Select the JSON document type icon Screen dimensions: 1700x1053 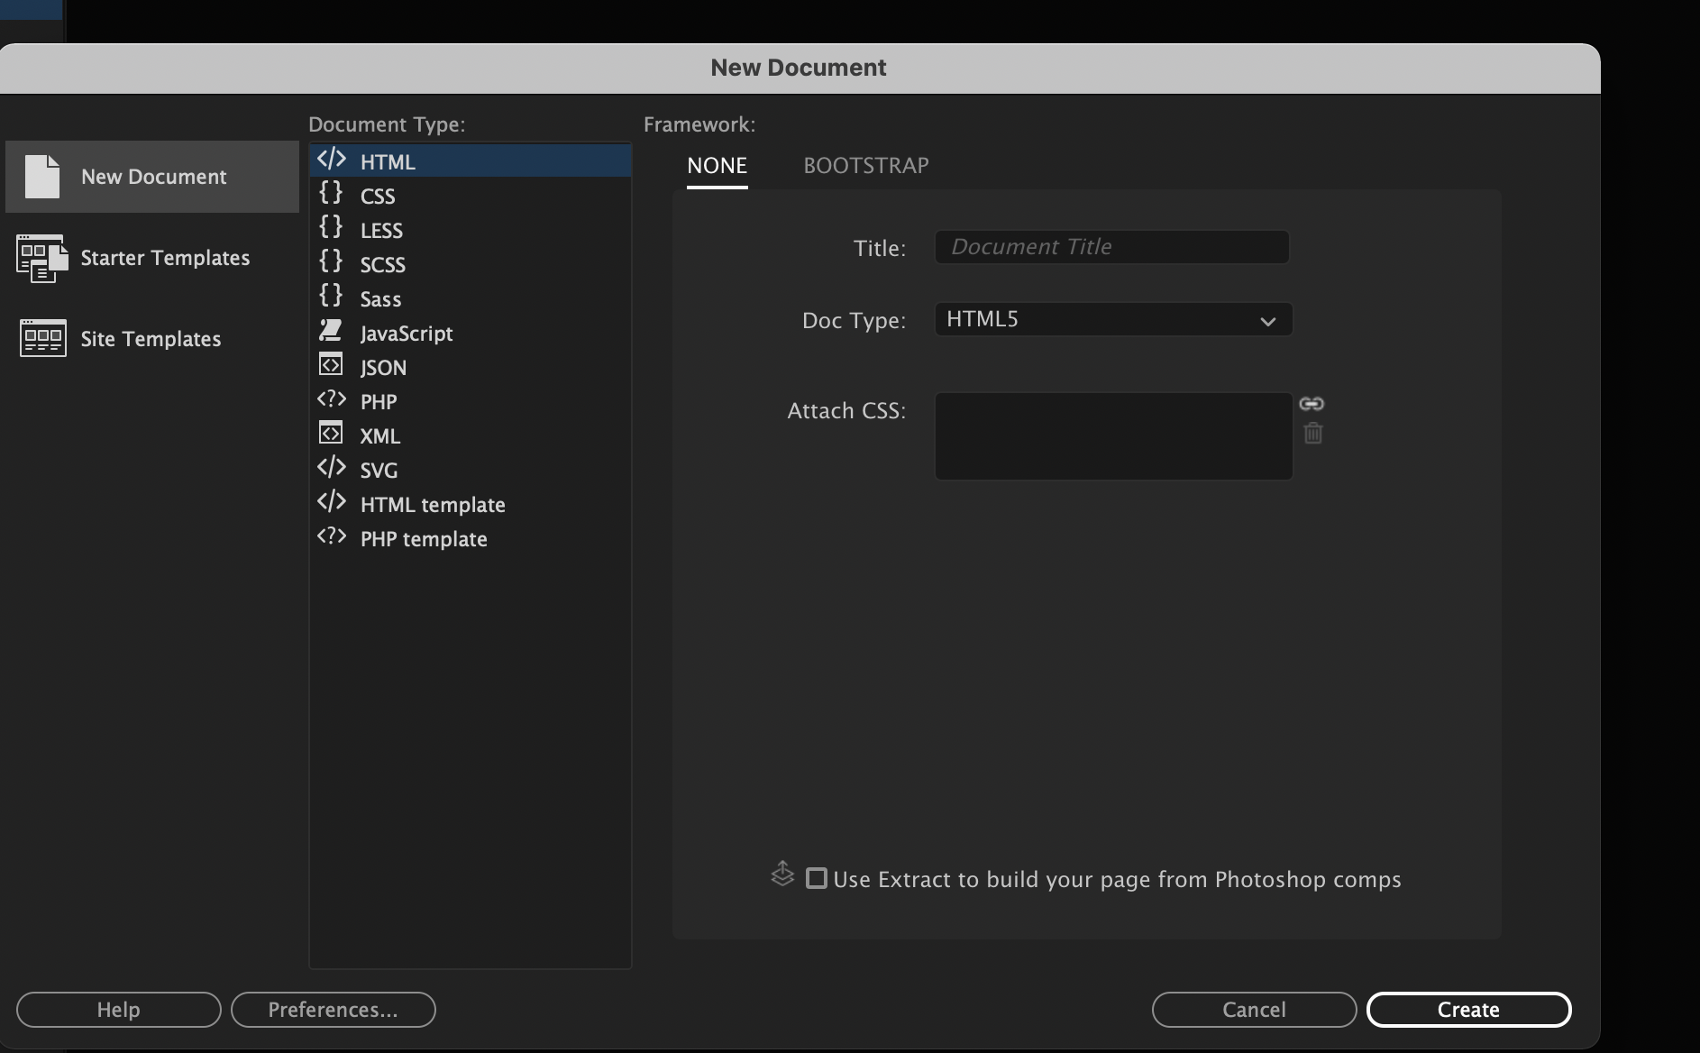(332, 365)
